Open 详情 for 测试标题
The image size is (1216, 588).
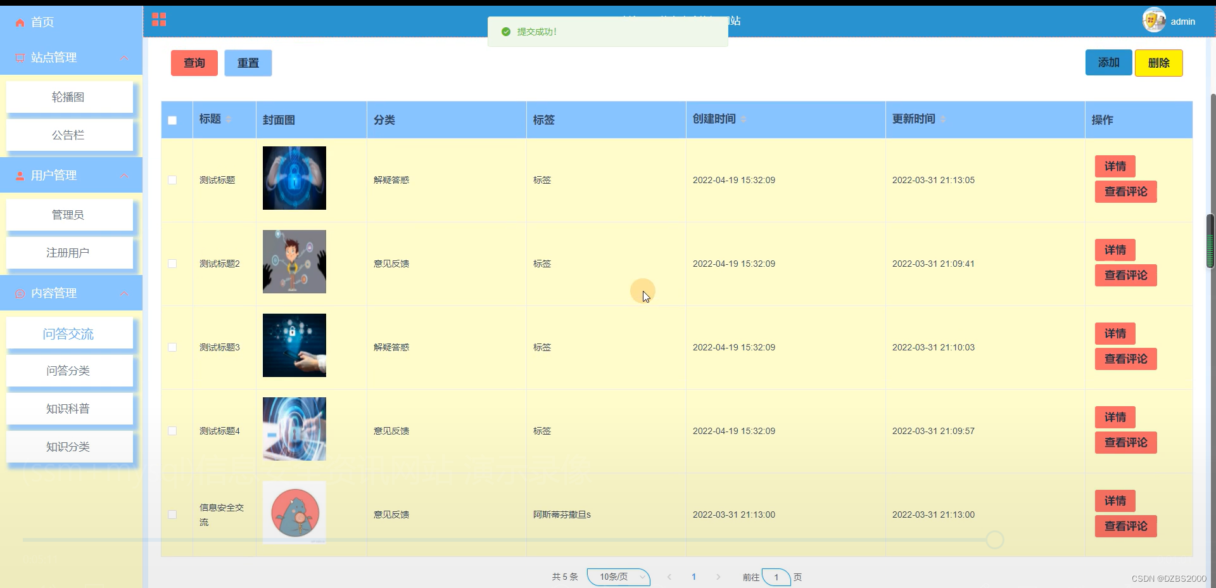pyautogui.click(x=1115, y=166)
